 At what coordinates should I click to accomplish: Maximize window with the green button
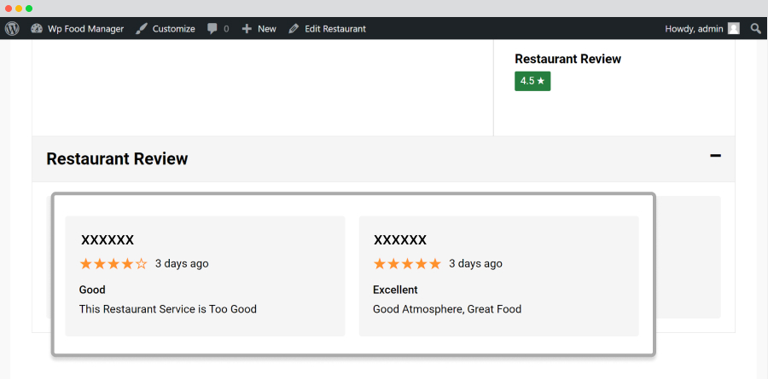tap(29, 9)
